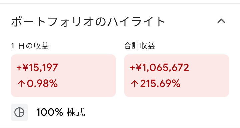240x128 pixels.
Task: Click the yen sign in +¥1,065,672
Action: click(139, 68)
